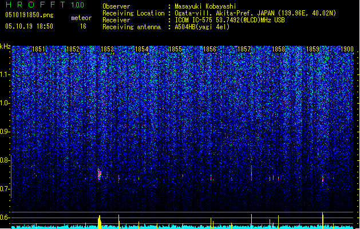360x229 pixels.
Task: Click the 'Observer' field label
Action: pyautogui.click(x=116, y=6)
